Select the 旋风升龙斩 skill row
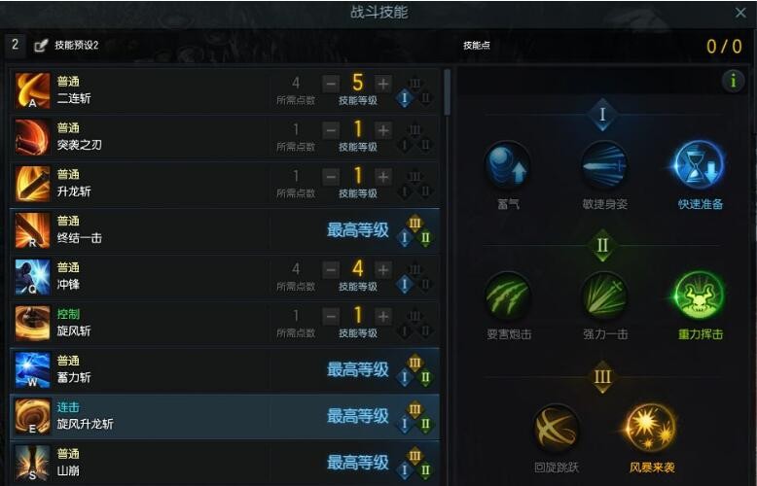The width and height of the screenshot is (757, 486). [225, 416]
